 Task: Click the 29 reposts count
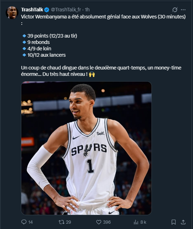point(68,222)
